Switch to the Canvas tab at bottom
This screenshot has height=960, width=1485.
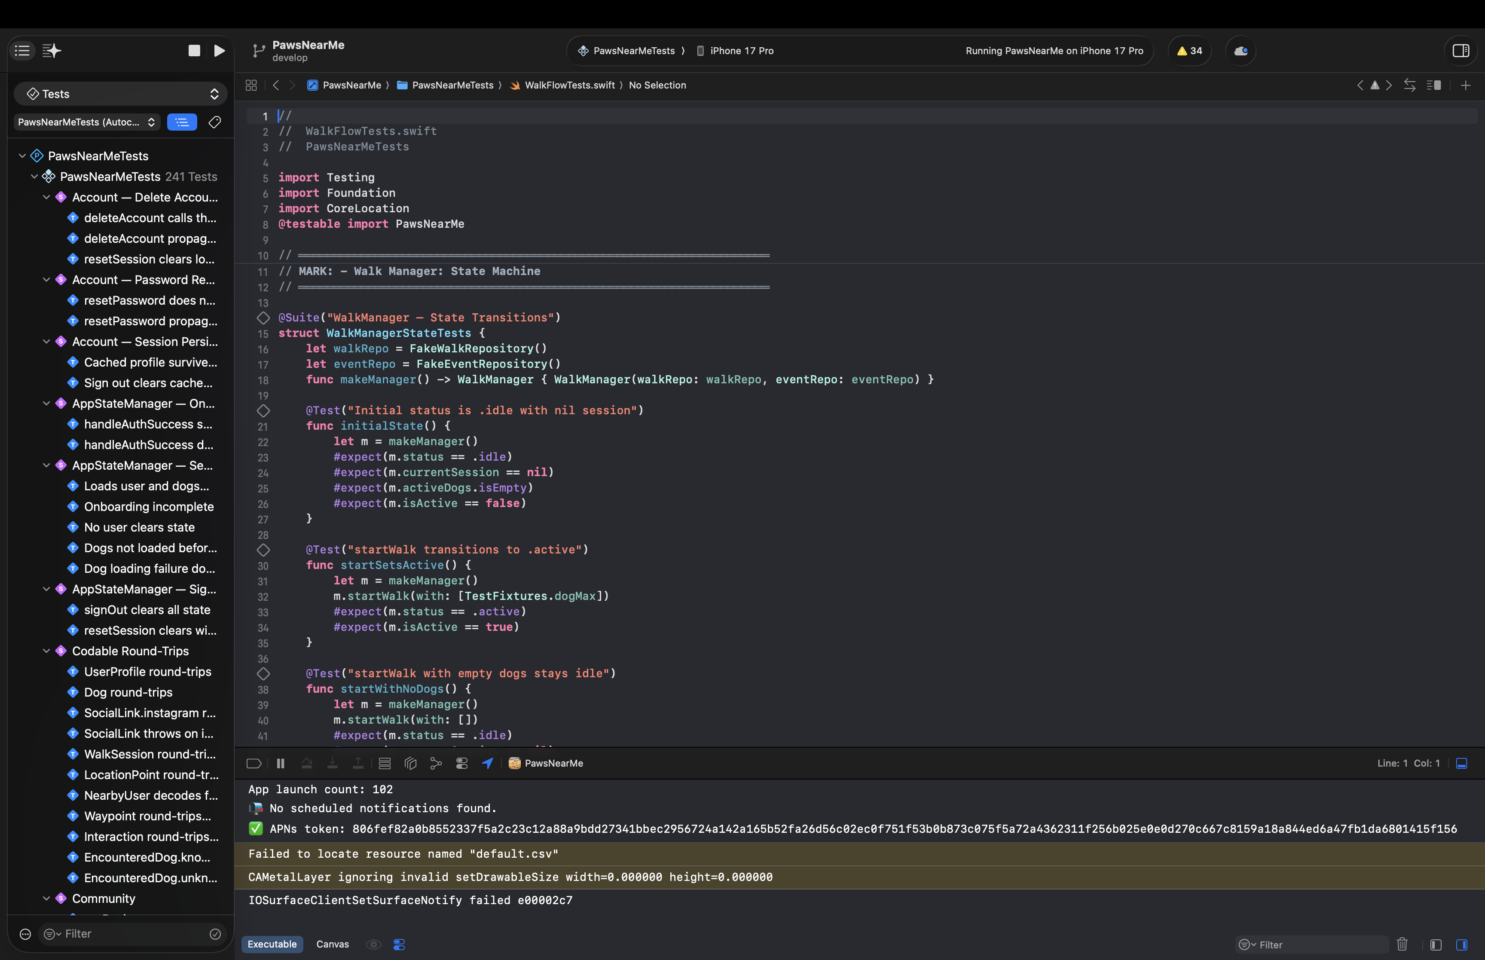click(332, 945)
